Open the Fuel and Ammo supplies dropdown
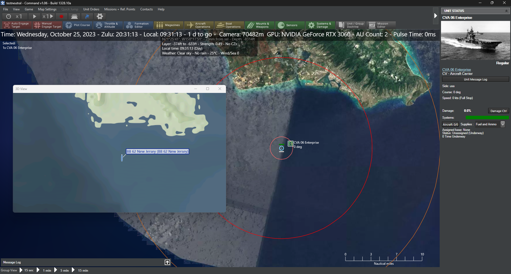The image size is (511, 274). tap(503, 124)
